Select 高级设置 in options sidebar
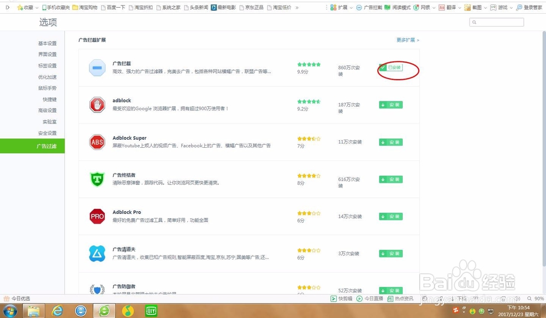Image resolution: width=546 pixels, height=318 pixels. tap(48, 111)
